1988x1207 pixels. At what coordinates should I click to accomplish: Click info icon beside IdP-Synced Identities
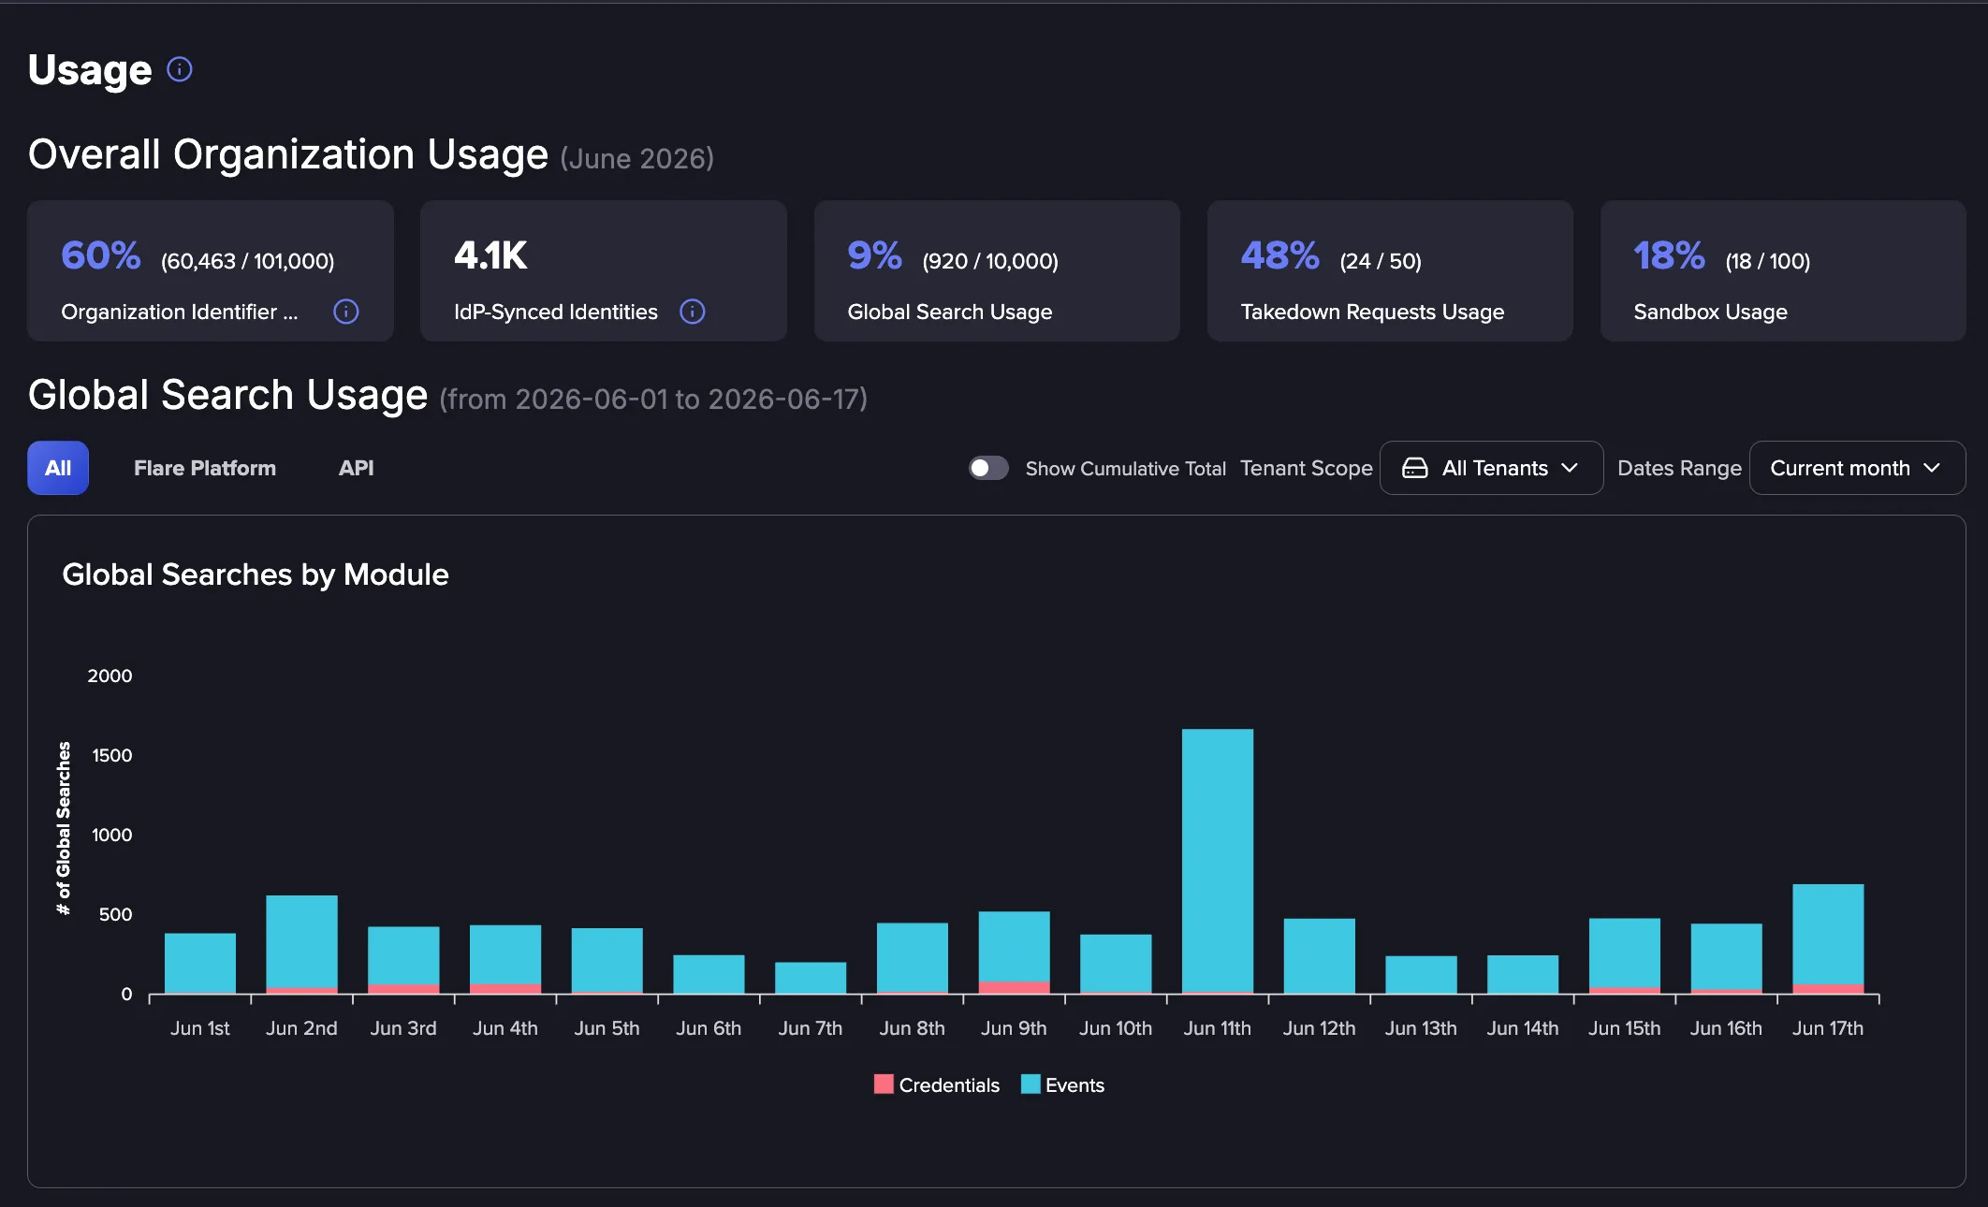(693, 312)
